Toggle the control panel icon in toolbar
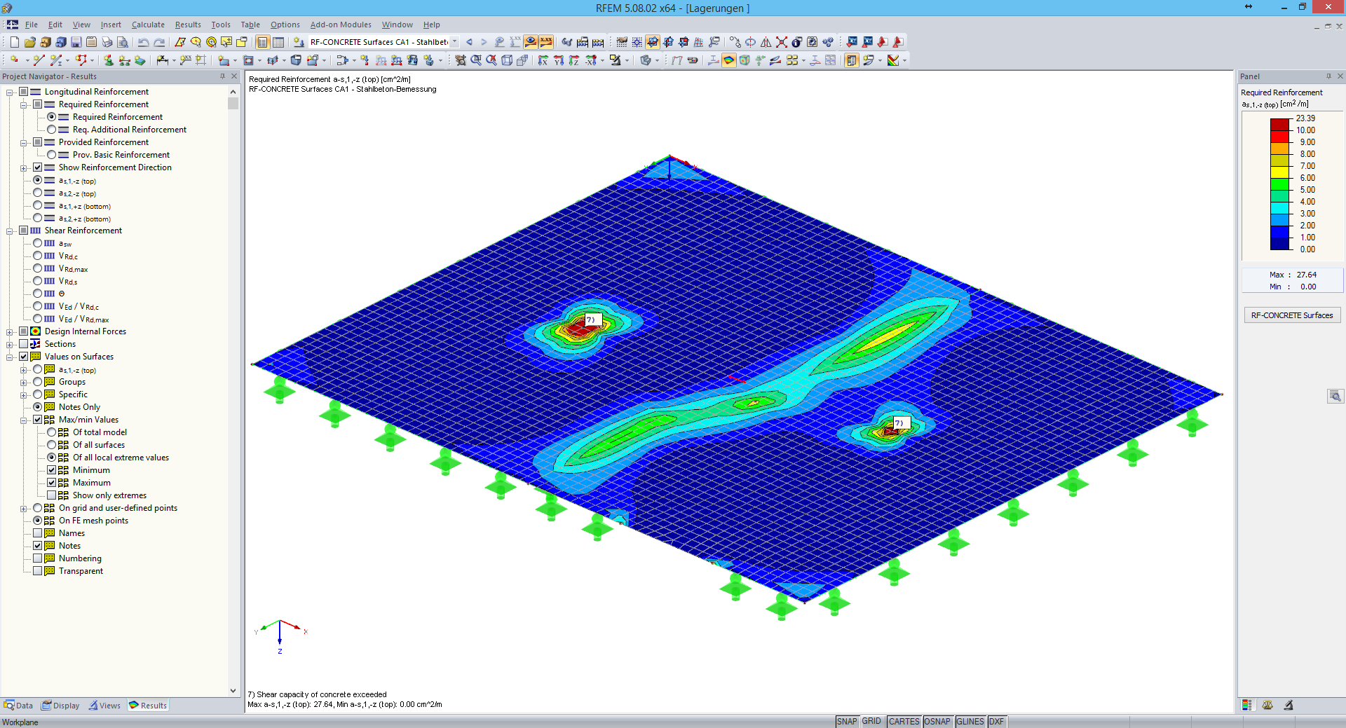This screenshot has height=728, width=1346. click(852, 60)
